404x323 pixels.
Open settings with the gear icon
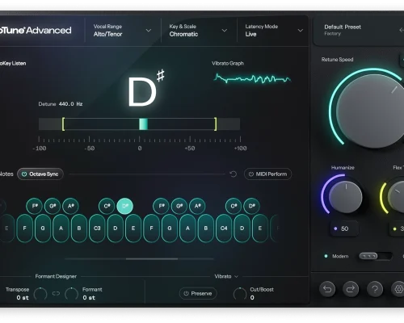398,289
